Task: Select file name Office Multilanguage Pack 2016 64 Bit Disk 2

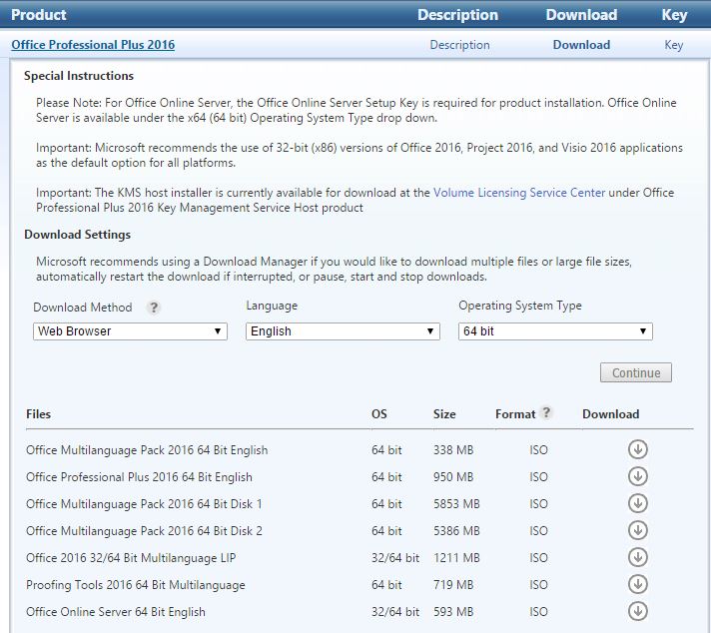Action: (x=144, y=531)
